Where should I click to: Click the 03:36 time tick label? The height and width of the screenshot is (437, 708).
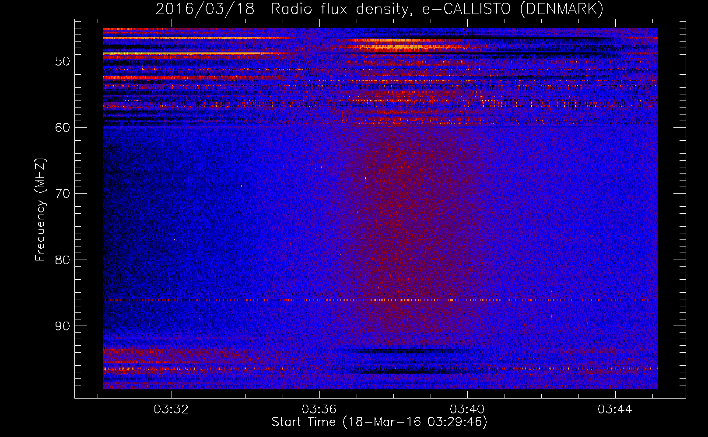pyautogui.click(x=319, y=409)
